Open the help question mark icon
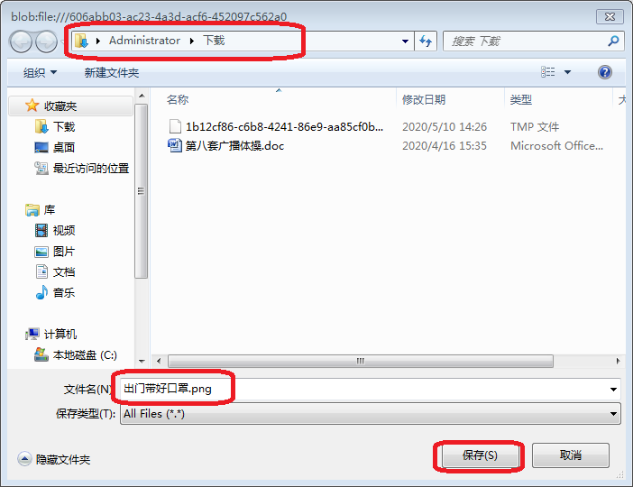This screenshot has width=633, height=487. coord(605,72)
